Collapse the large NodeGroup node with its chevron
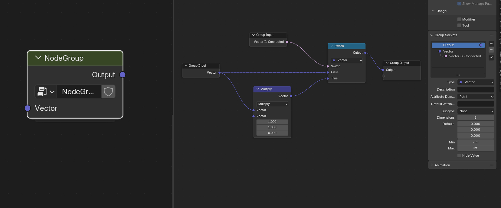This screenshot has width=501, height=208. point(38,58)
